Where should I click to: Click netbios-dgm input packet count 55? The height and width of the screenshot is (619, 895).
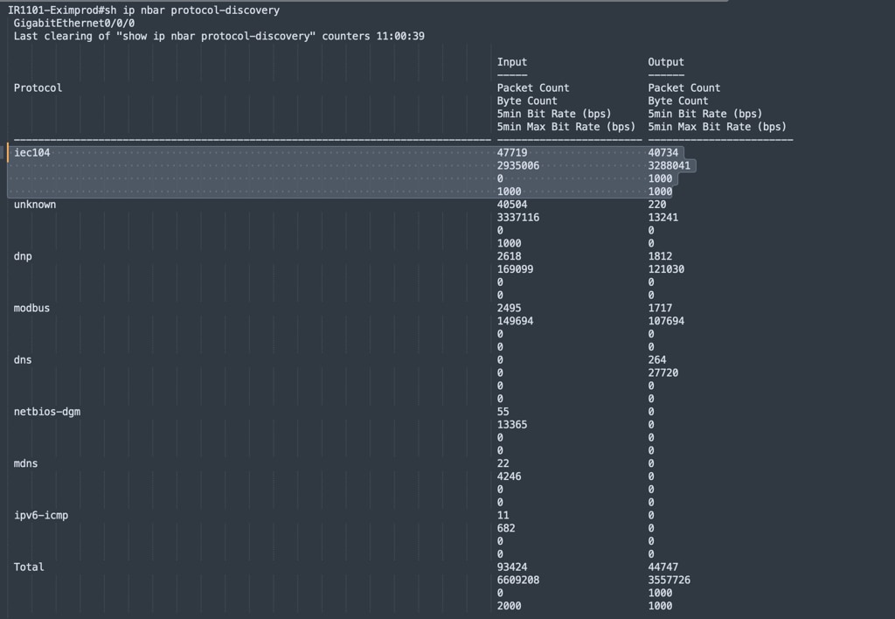(x=503, y=412)
